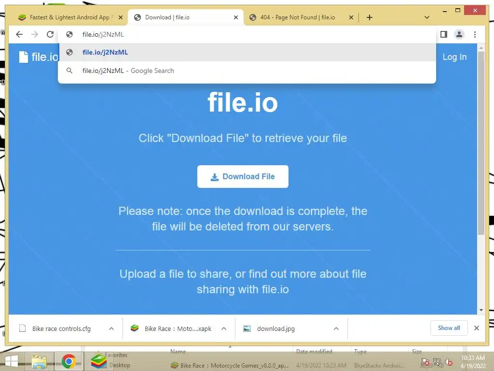494x371 pixels.
Task: Click the globe icon in the address bar
Action: (x=69, y=34)
